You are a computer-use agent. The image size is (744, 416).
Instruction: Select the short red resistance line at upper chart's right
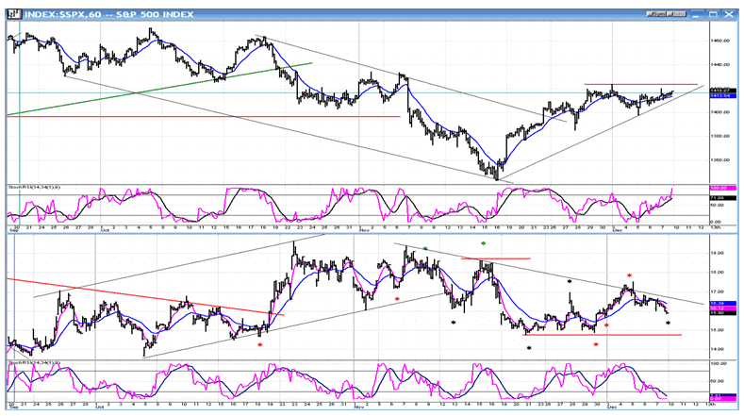[641, 86]
